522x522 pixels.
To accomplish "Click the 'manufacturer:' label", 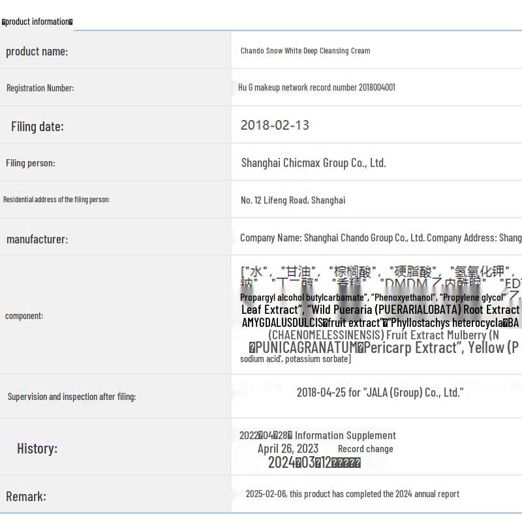I will pyautogui.click(x=37, y=239).
